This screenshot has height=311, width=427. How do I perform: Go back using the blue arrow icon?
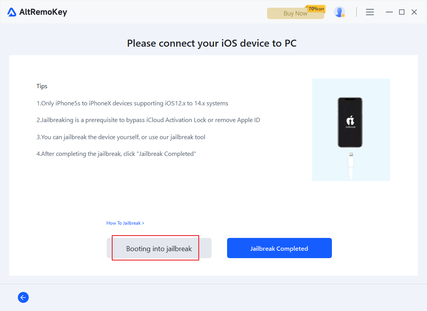pyautogui.click(x=23, y=297)
